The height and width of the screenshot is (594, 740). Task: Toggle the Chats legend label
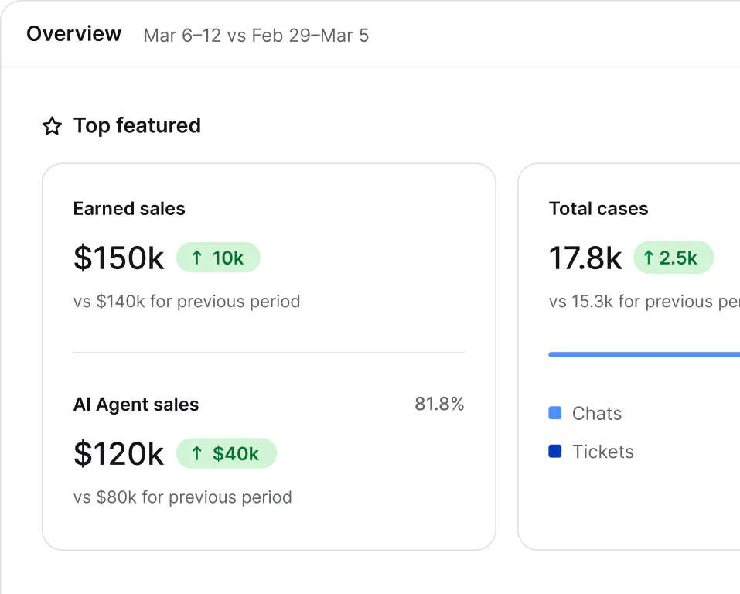coord(597,414)
